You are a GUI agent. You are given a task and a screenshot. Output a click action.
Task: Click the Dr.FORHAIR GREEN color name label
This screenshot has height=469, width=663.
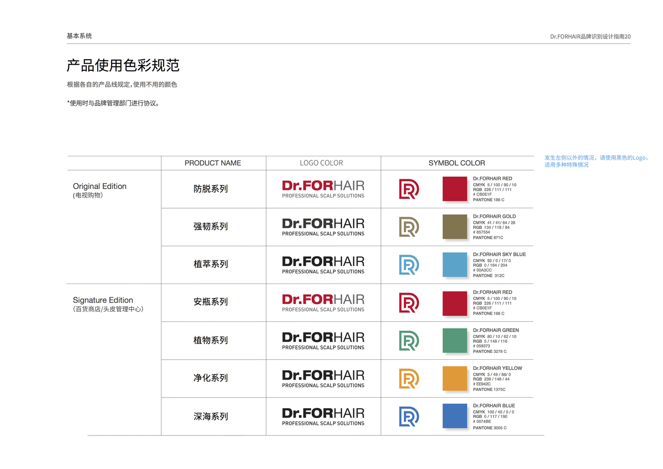pyautogui.click(x=496, y=330)
